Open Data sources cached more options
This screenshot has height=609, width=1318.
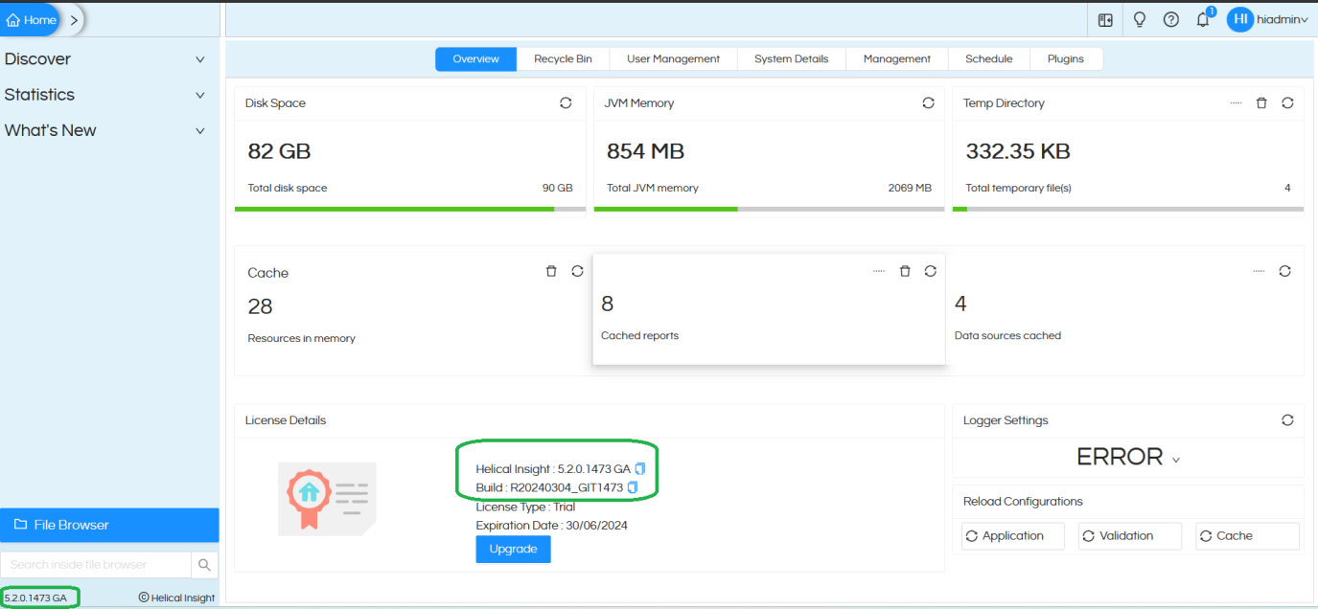click(1260, 272)
